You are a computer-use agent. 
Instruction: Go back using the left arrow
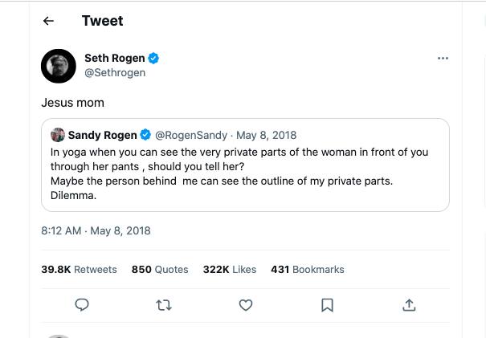48,21
